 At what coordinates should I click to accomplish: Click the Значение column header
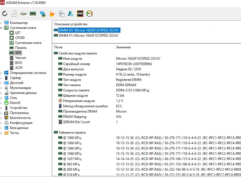124,47
